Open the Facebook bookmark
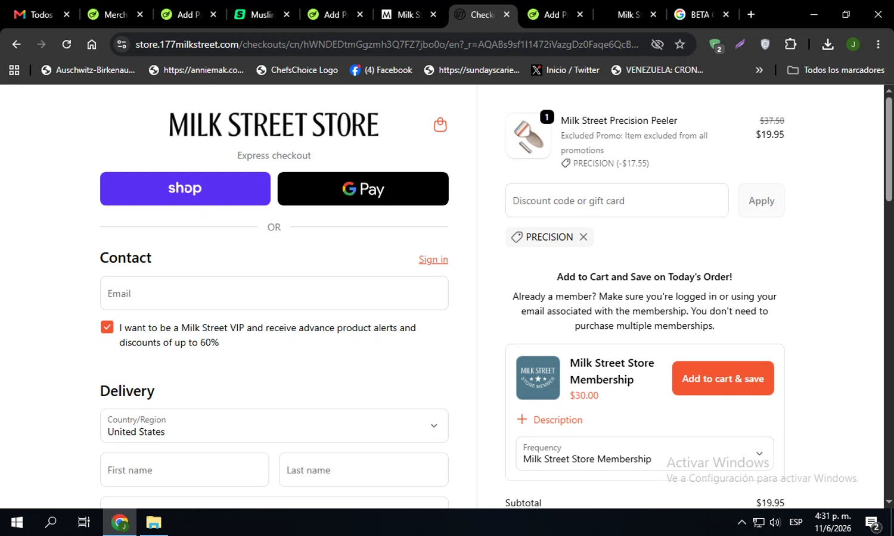The image size is (894, 536). coord(381,70)
